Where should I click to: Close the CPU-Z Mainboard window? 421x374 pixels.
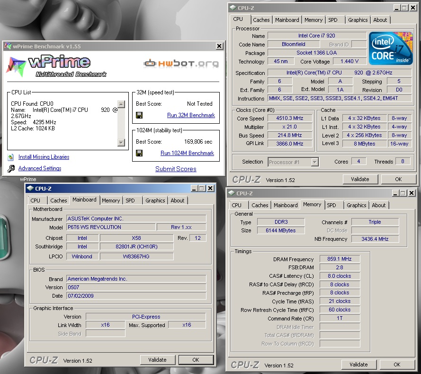pos(210,188)
